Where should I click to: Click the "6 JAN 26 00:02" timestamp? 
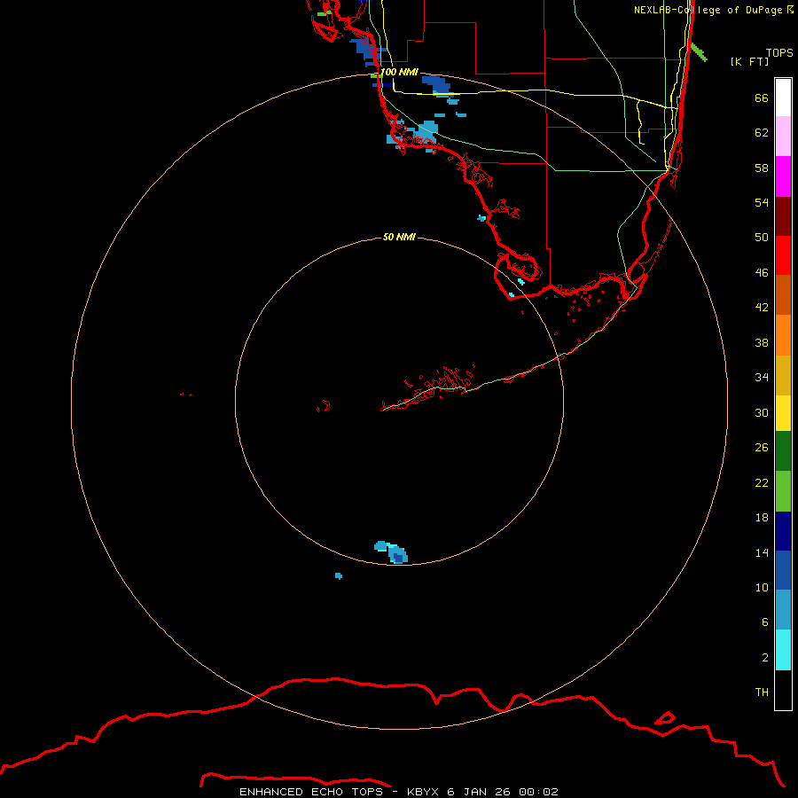point(503,792)
